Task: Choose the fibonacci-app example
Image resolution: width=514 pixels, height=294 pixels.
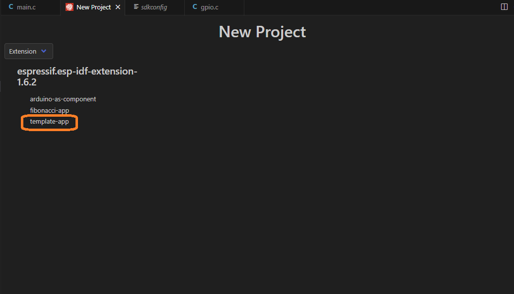Action: [50, 110]
